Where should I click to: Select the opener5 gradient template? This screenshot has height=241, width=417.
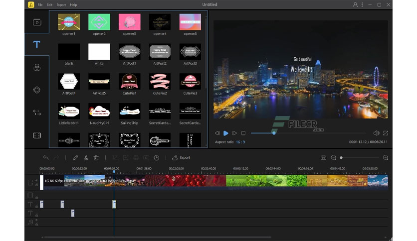point(190,22)
